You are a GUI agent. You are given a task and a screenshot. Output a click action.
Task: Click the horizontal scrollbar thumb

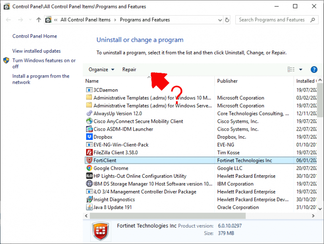pyautogui.click(x=167, y=216)
